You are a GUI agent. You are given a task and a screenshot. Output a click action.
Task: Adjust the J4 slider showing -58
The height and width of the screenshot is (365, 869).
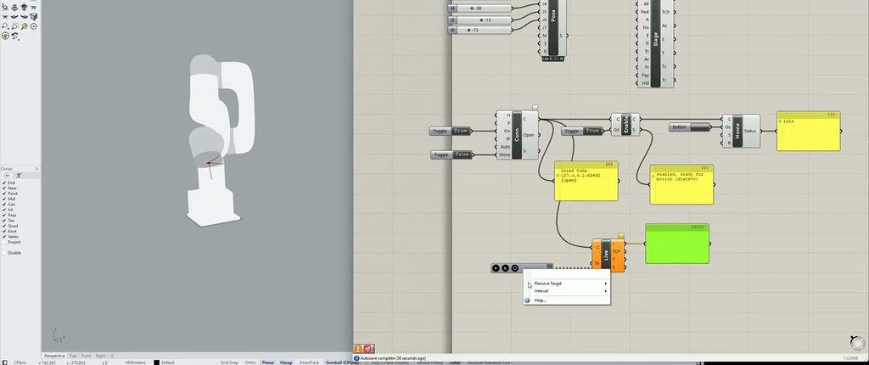click(480, 8)
